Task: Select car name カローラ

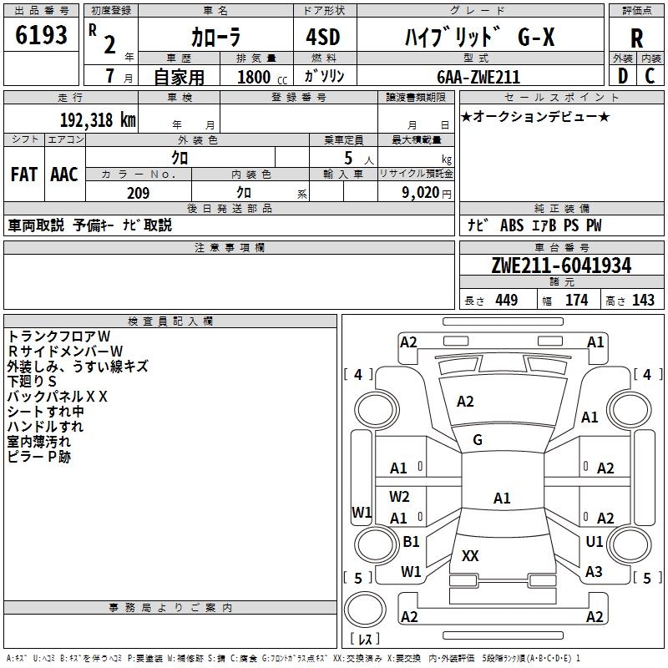Action: pos(216,37)
